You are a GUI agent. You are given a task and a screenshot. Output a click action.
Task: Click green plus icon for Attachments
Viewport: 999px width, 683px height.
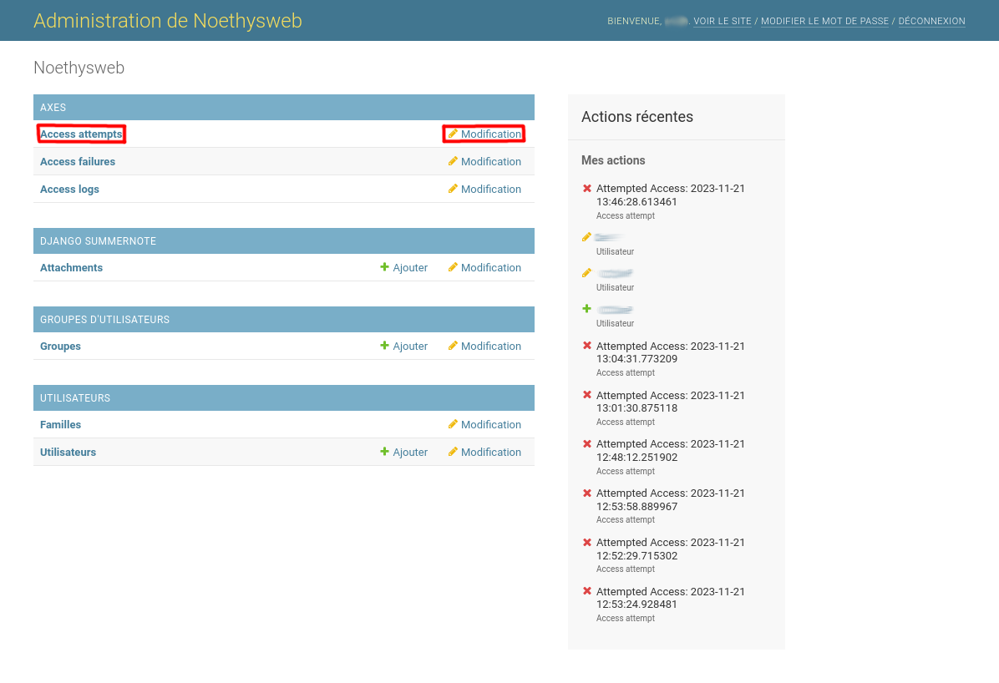coord(385,267)
